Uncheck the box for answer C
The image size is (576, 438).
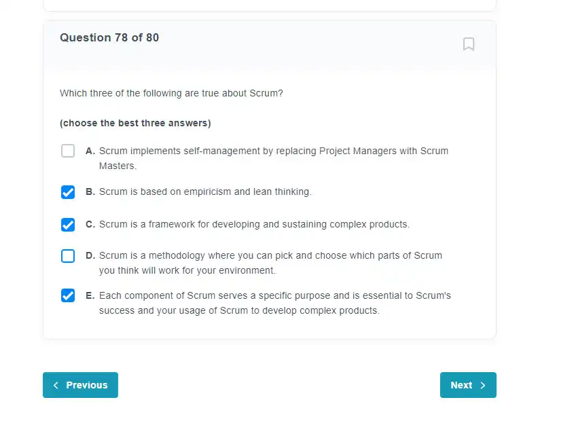click(x=68, y=225)
